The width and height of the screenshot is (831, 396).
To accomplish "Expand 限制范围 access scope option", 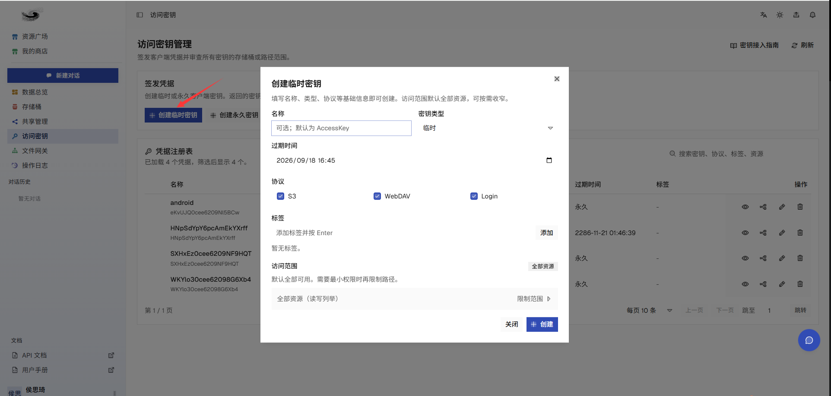I will click(534, 299).
